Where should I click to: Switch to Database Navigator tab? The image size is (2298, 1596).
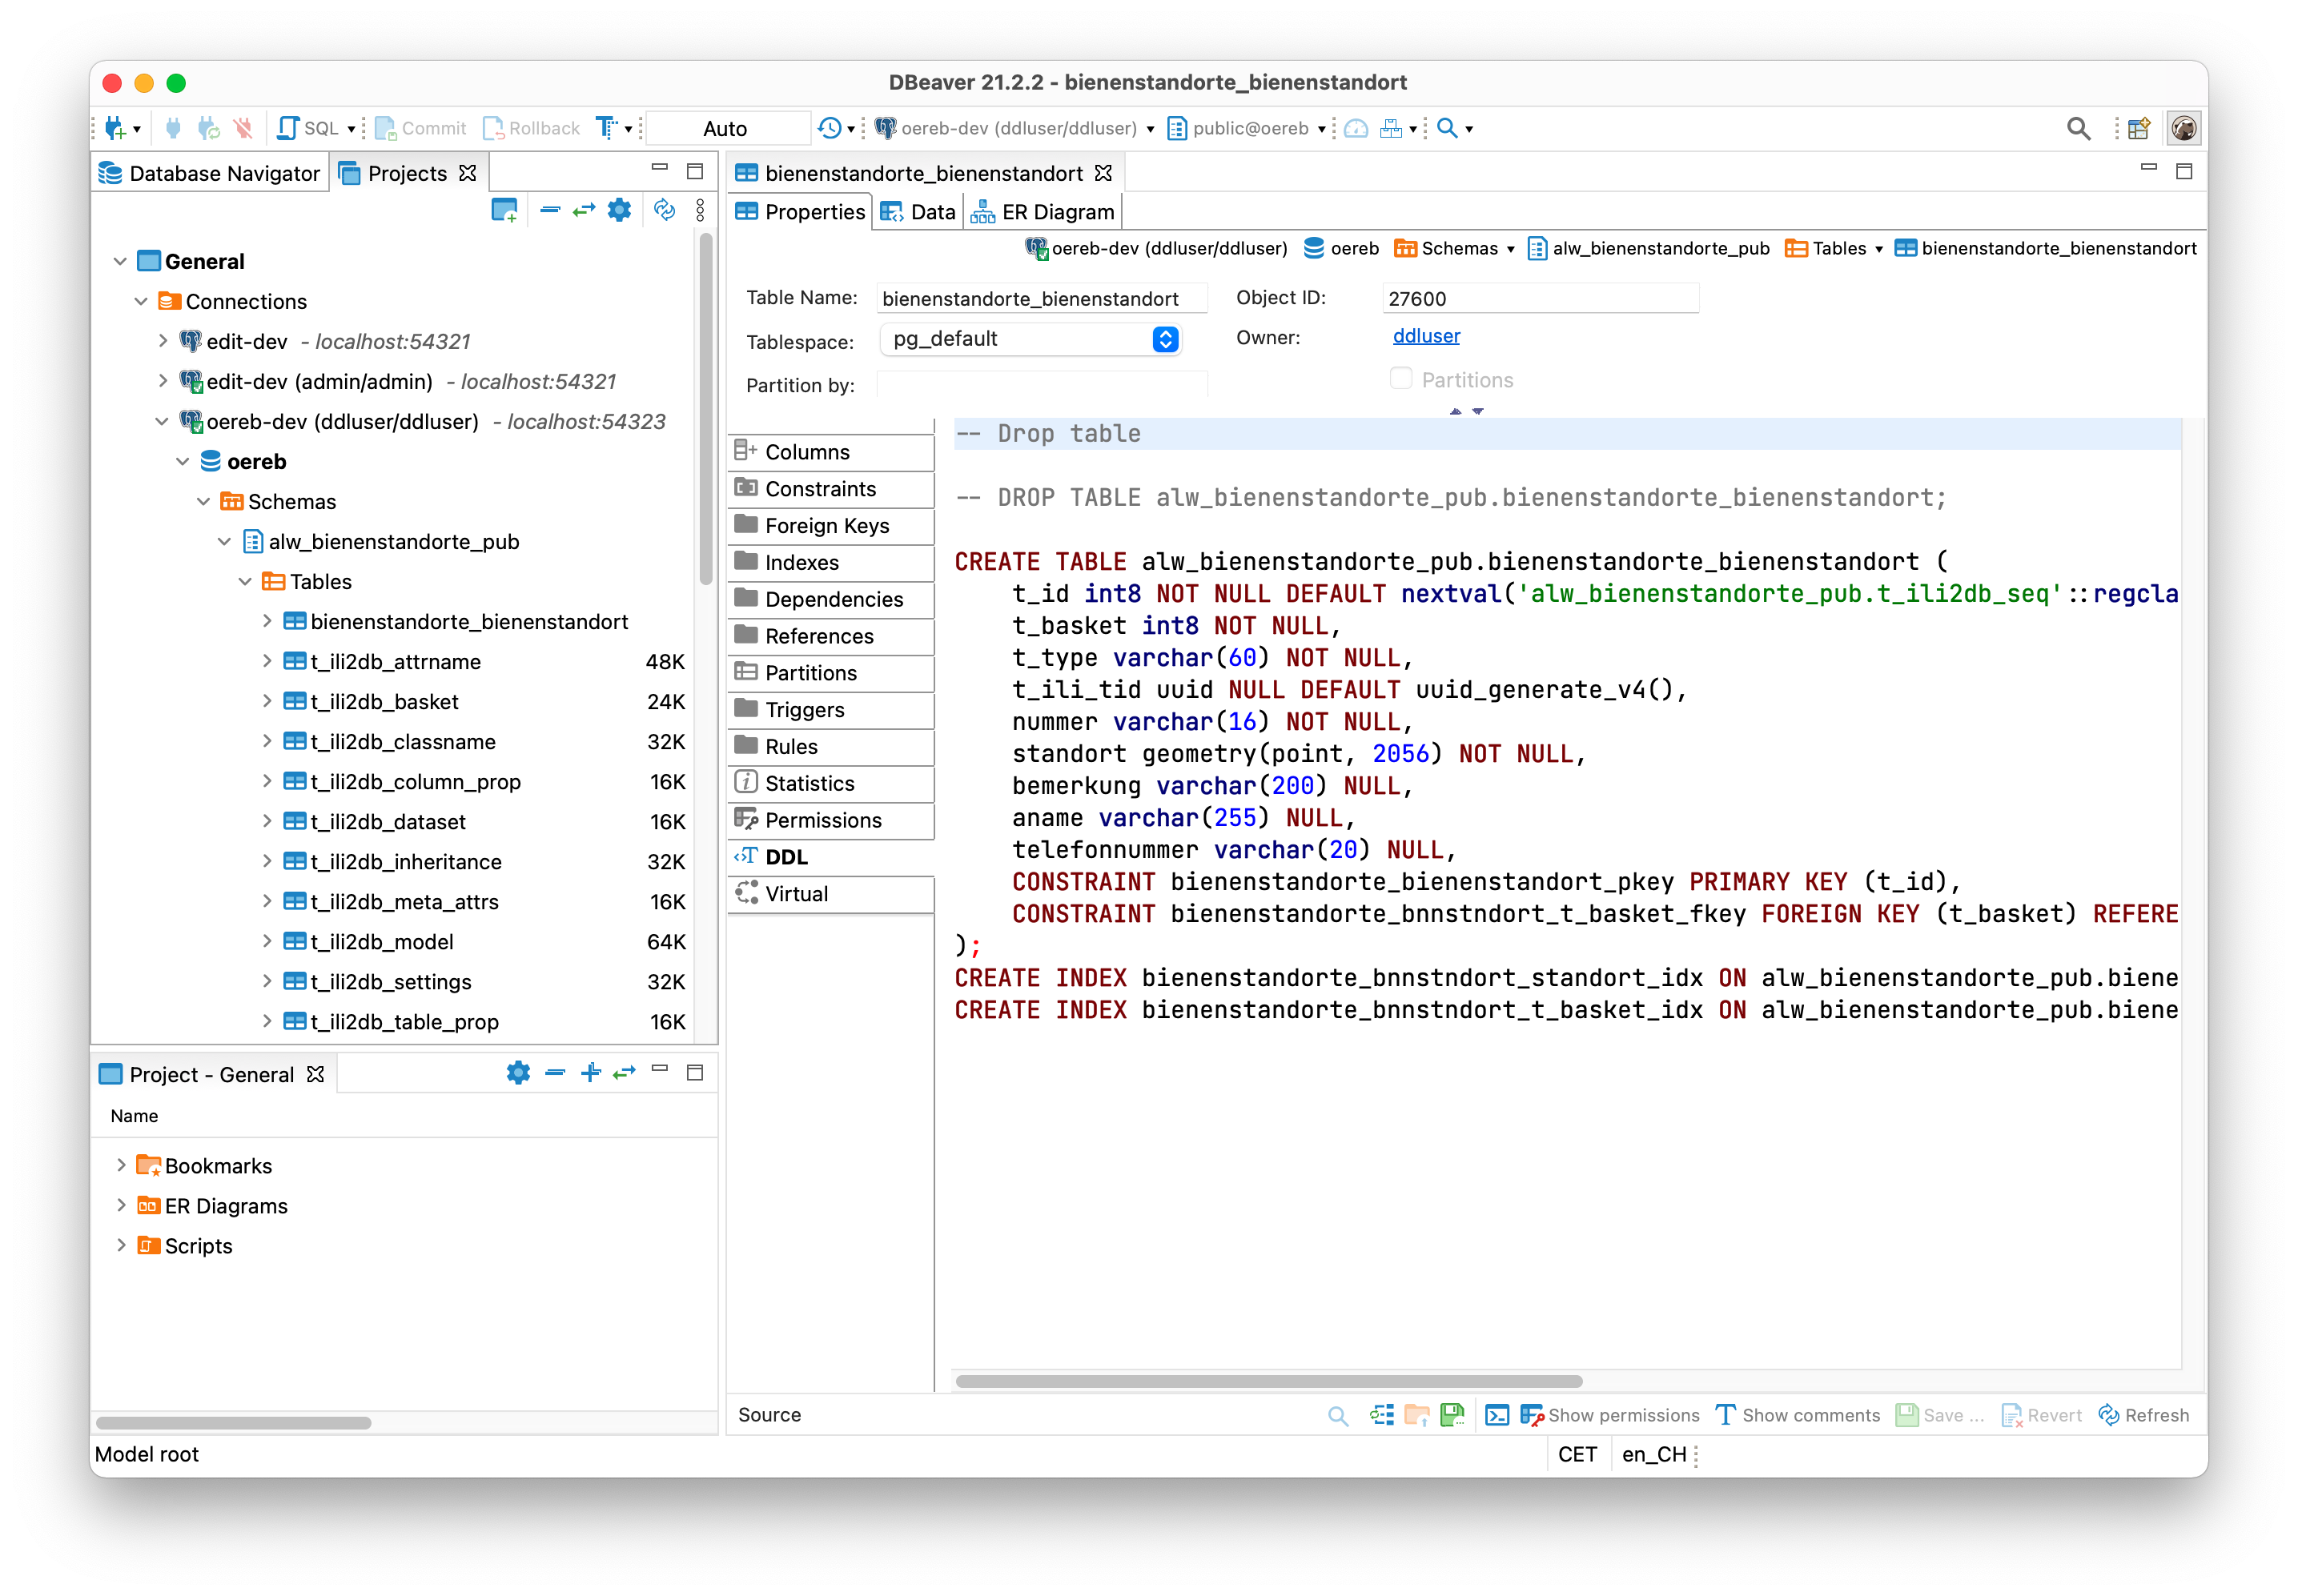pos(209,173)
